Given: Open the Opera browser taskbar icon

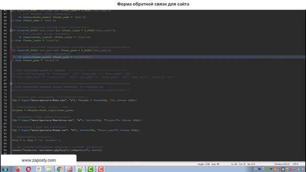Looking at the screenshot, I should pos(29,169).
